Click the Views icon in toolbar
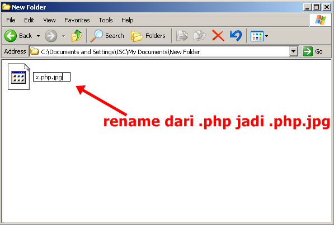The width and height of the screenshot is (334, 225). [x=257, y=36]
